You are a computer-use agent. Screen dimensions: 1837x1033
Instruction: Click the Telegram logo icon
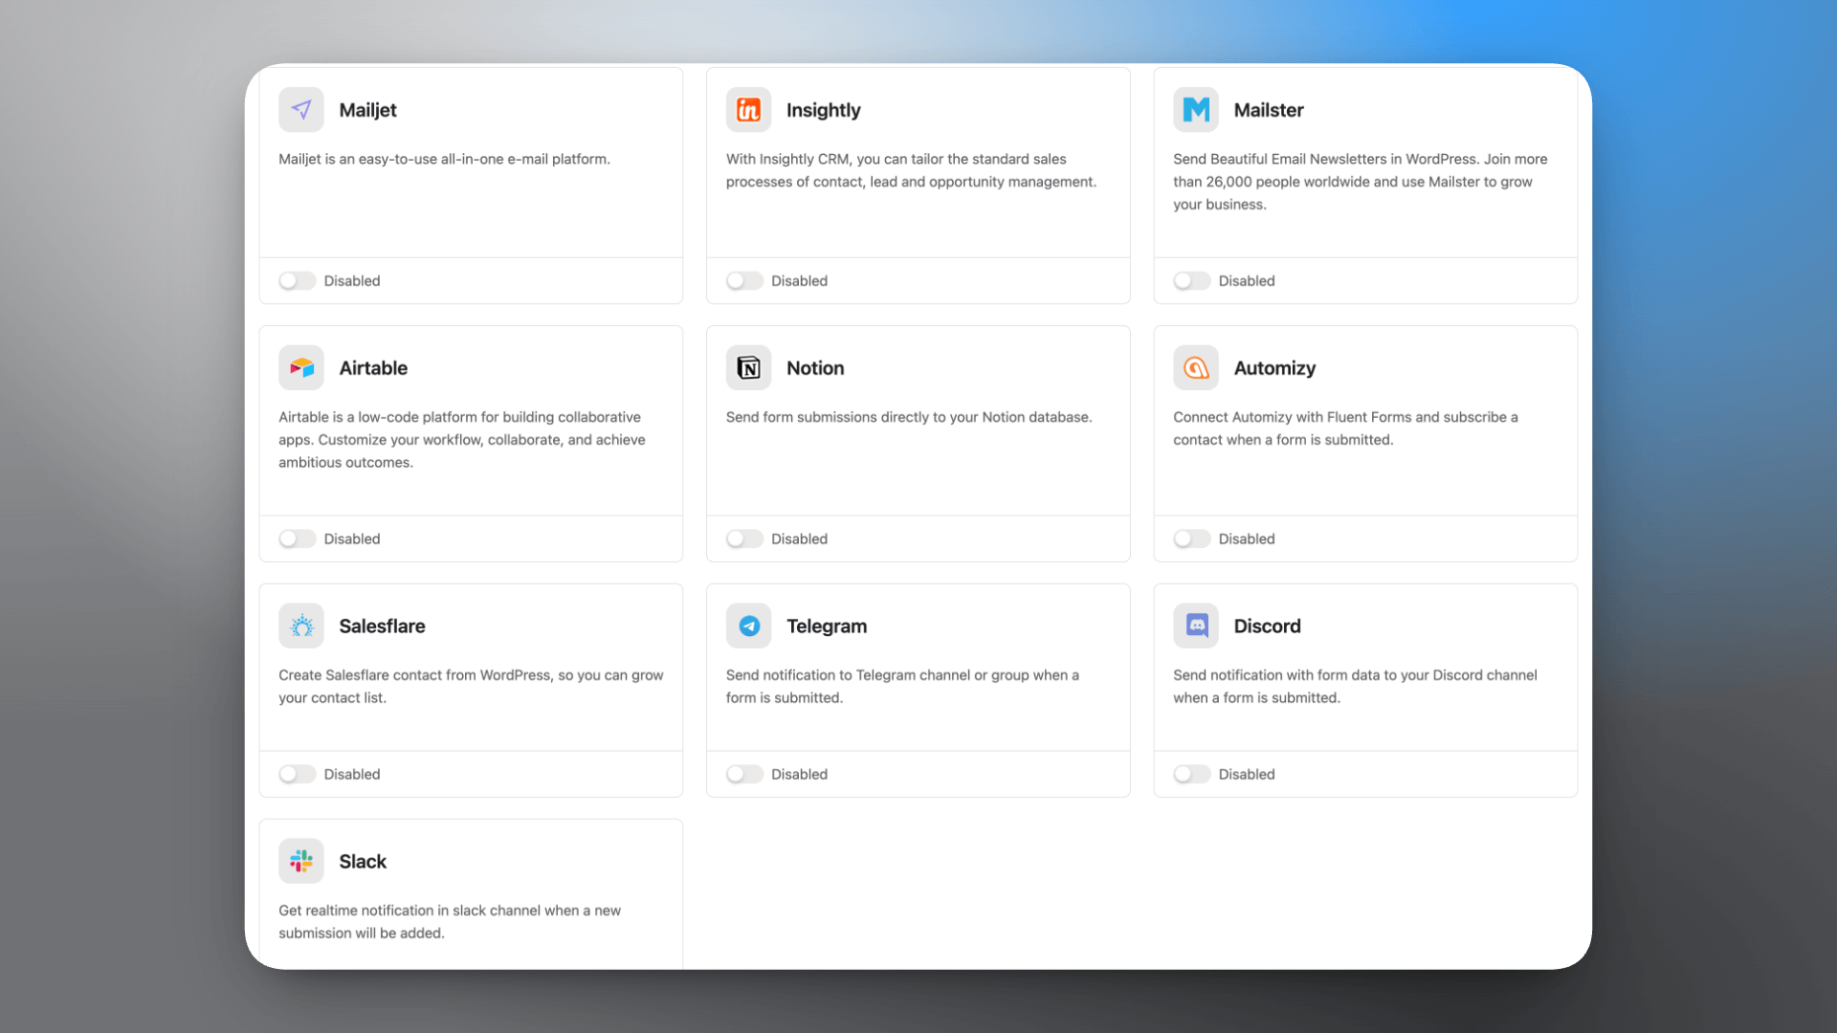(748, 626)
